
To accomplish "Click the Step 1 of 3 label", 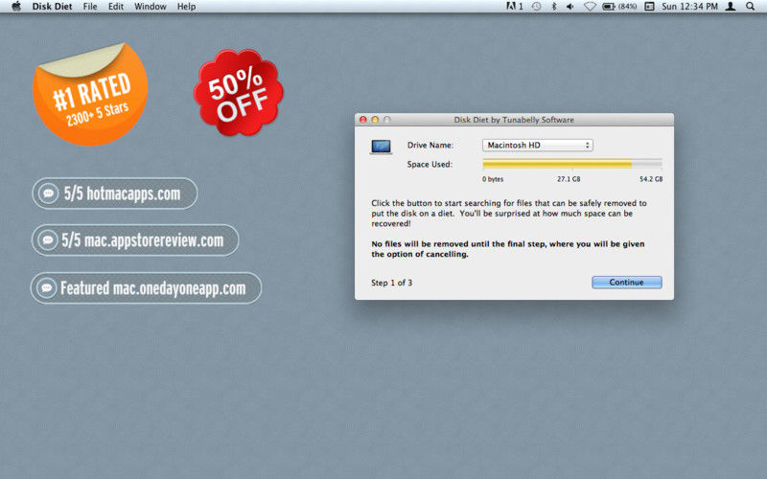I will click(391, 283).
